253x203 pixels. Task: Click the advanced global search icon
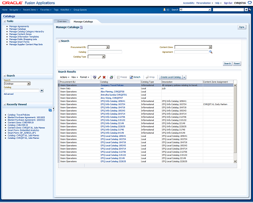coord(250,10)
